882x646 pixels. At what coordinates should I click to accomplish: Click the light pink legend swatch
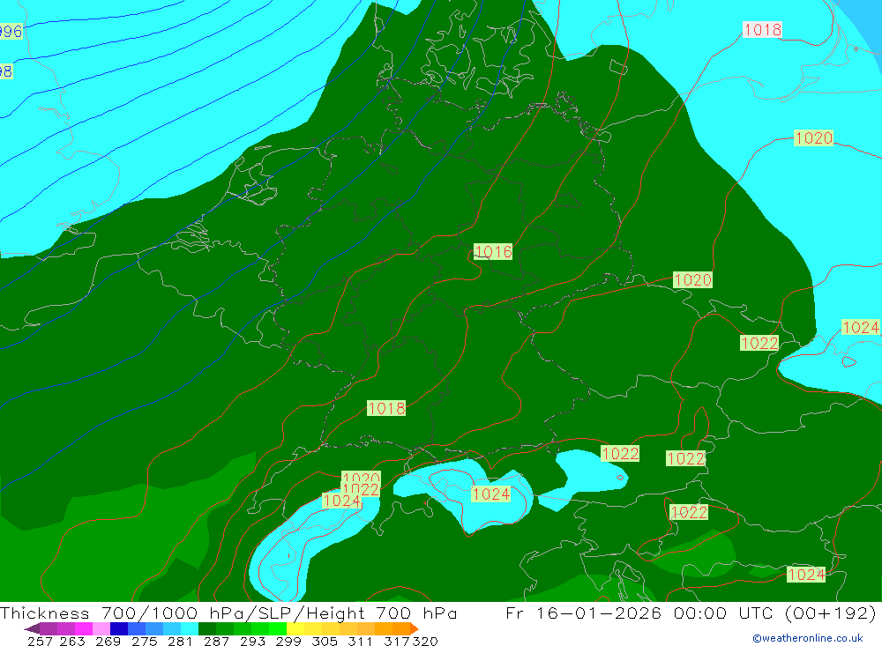101,628
